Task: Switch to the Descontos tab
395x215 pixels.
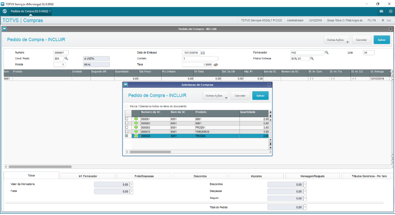Action: click(200, 176)
